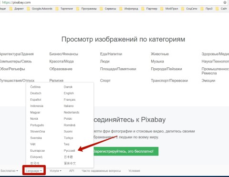The height and width of the screenshot is (177, 229).
Task: Click the pixabay.com address bar field
Action: pyautogui.click(x=111, y=2)
